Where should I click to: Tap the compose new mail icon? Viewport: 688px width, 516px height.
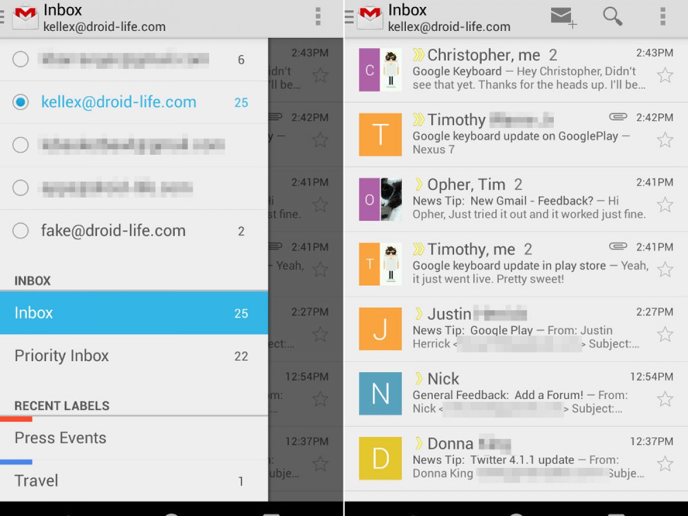click(x=564, y=17)
